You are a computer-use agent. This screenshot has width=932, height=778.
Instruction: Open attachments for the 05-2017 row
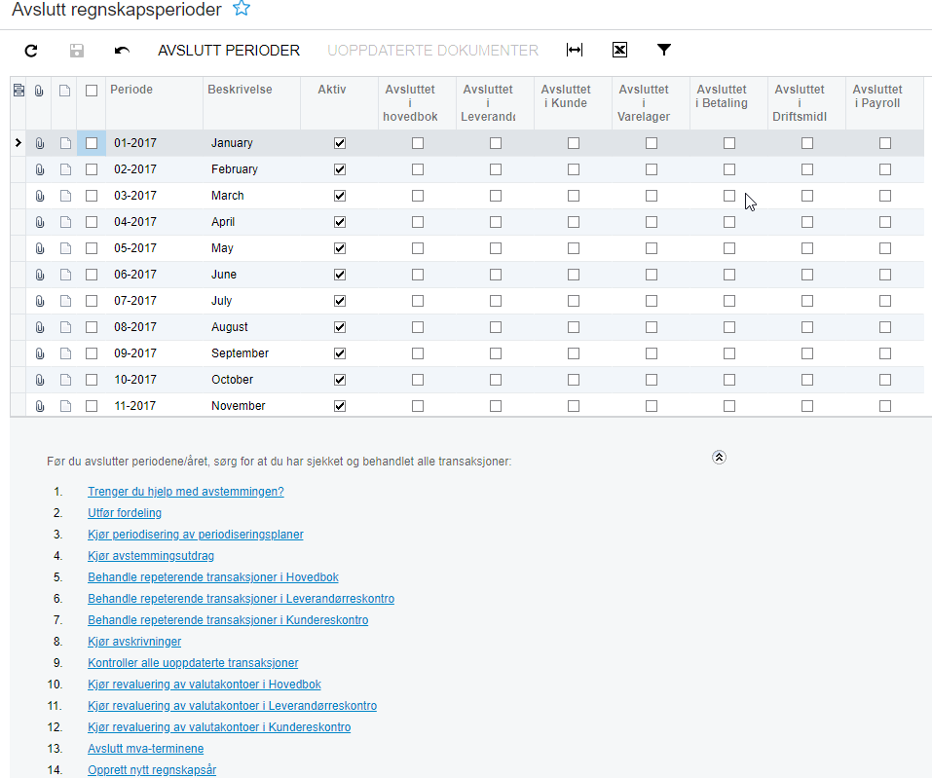[40, 248]
